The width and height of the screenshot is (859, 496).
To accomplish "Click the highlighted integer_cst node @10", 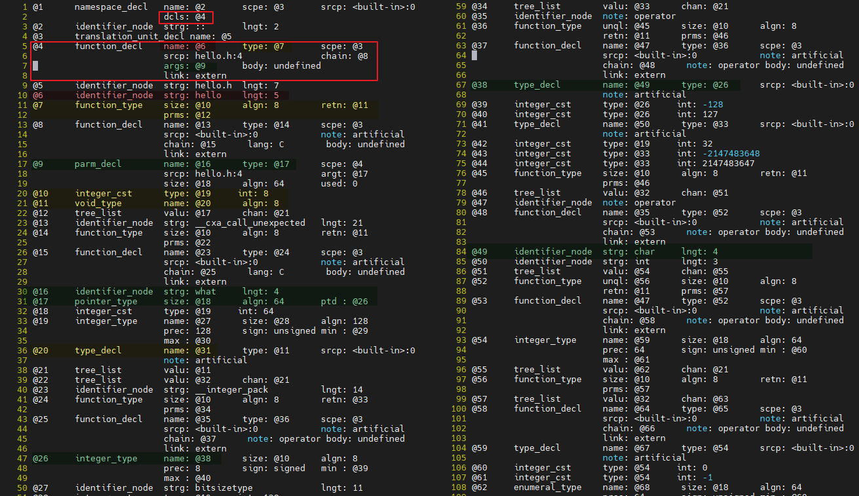I will pos(102,193).
